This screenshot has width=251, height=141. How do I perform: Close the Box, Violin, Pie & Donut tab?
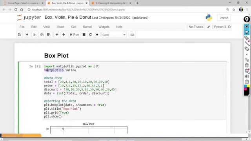pyautogui.click(x=87, y=3)
